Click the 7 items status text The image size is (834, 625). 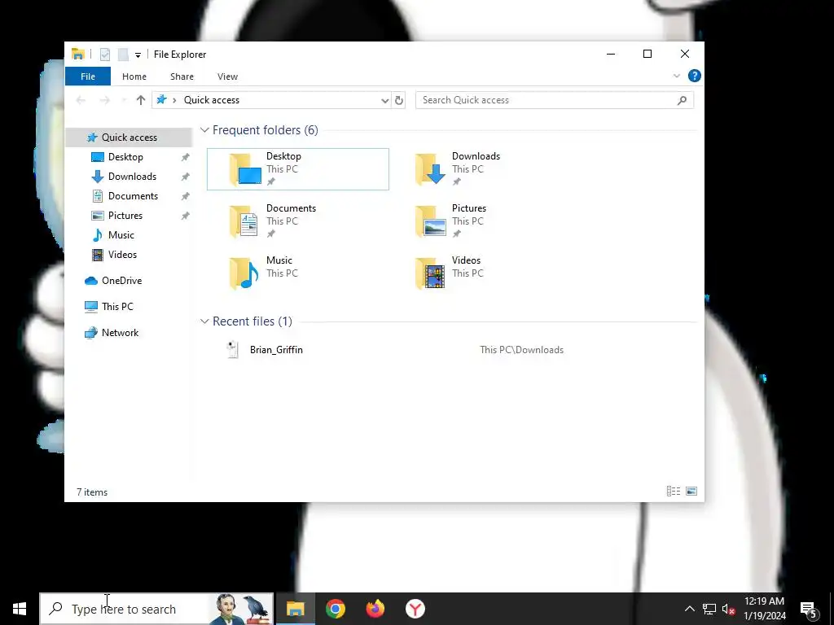[x=92, y=492]
